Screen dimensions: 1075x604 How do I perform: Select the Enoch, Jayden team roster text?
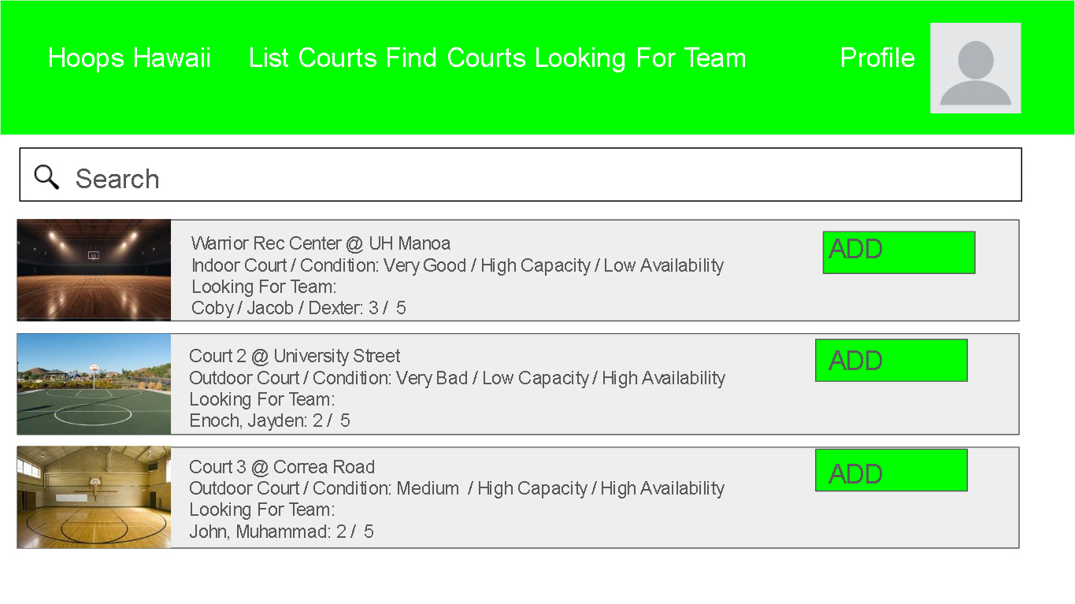click(269, 421)
